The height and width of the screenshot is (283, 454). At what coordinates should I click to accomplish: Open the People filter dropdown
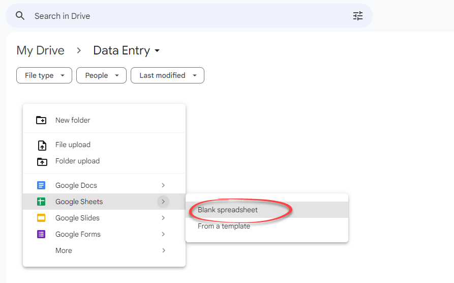point(101,75)
